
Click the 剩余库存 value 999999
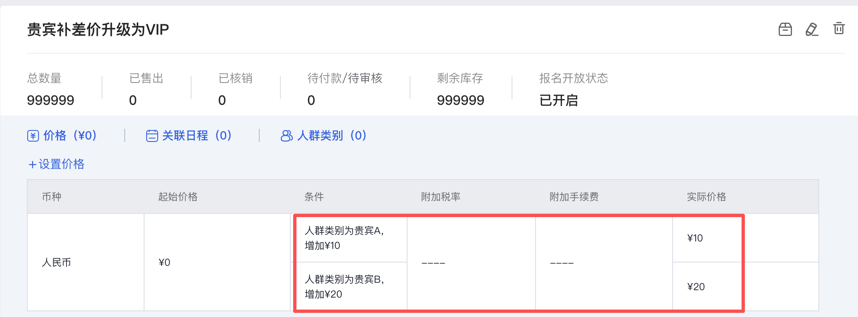pos(460,100)
